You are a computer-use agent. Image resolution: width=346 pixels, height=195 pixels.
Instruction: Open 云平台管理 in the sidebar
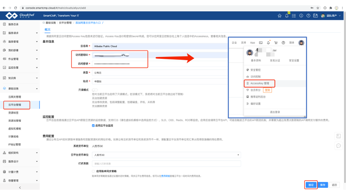[x=14, y=105]
